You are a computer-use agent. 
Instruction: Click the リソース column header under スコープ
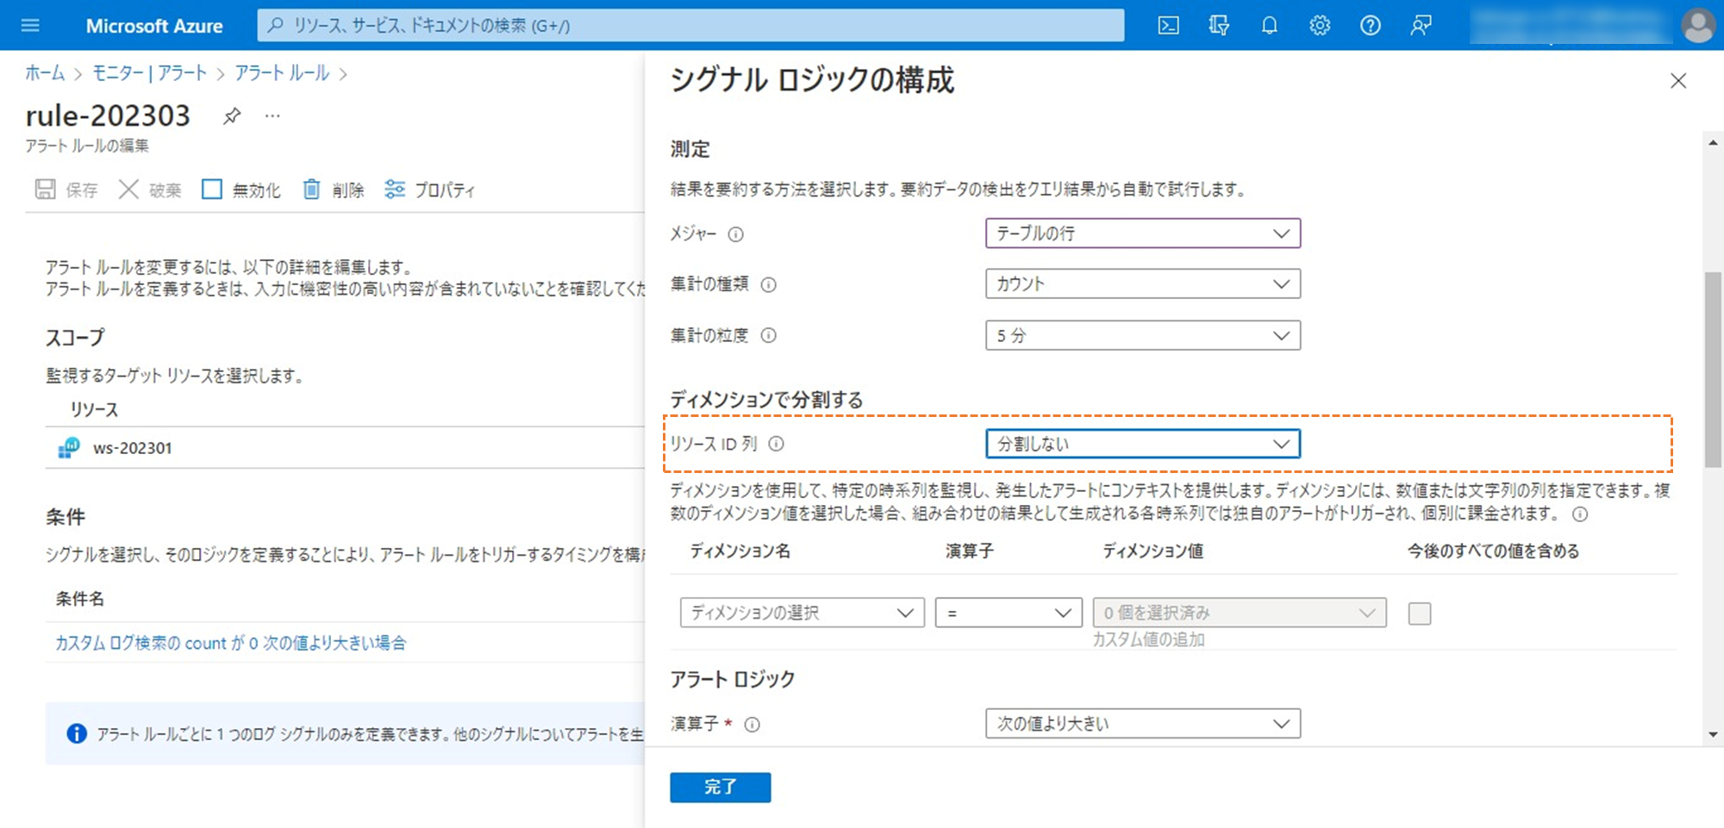94,409
